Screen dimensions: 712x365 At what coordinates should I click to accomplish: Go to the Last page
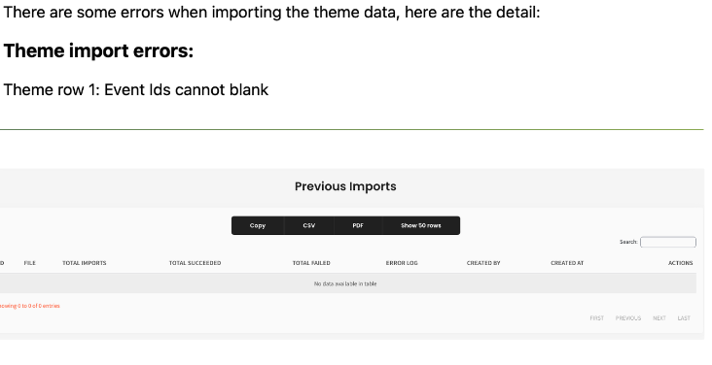684,318
